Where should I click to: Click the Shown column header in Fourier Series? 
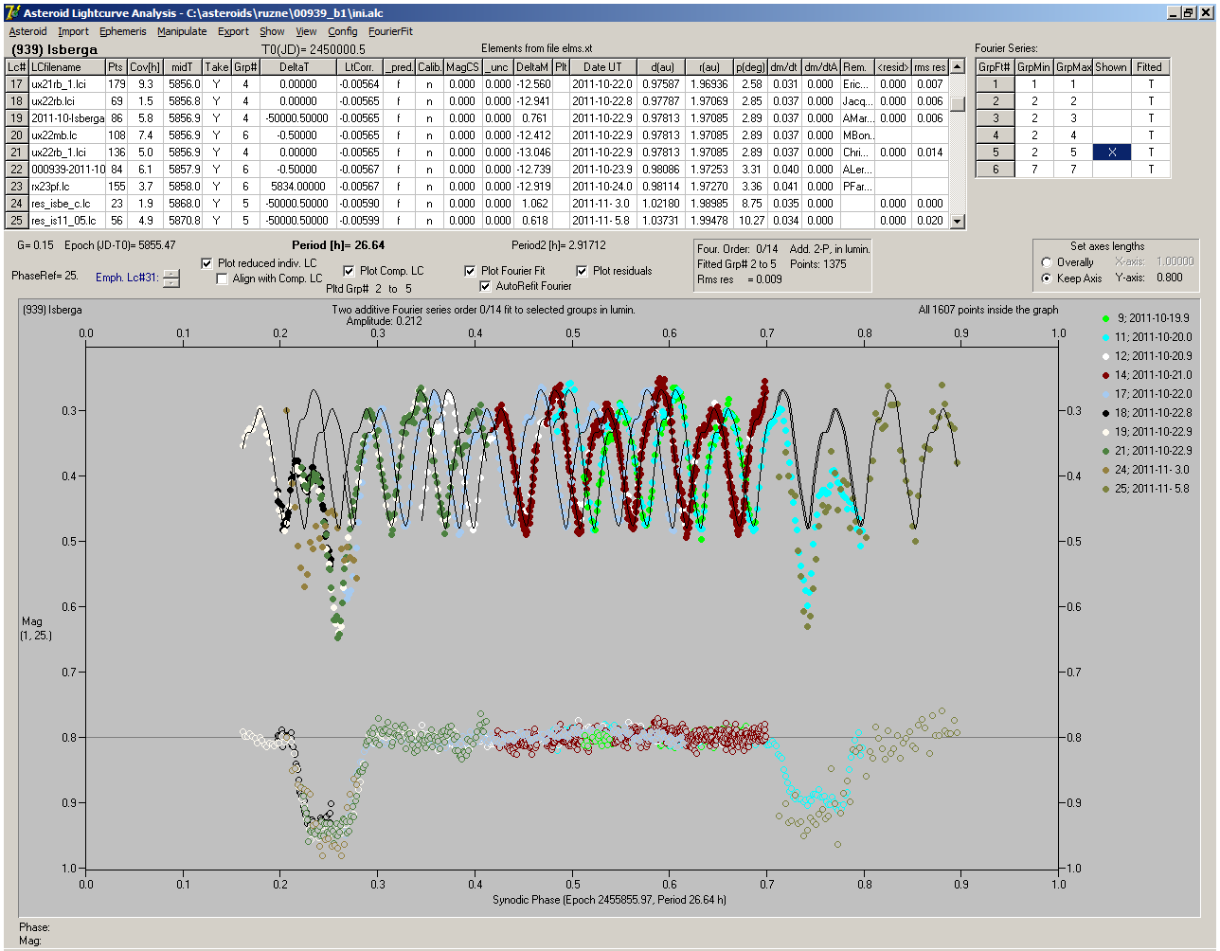[1111, 67]
